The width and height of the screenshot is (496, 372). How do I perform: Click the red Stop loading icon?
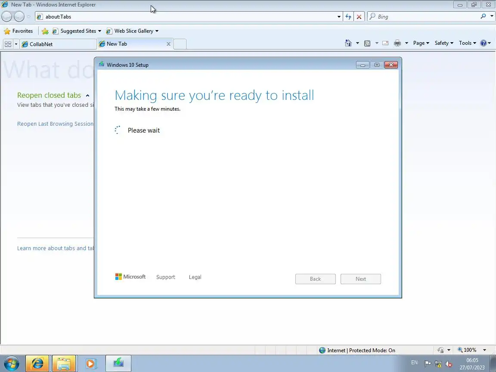[359, 17]
